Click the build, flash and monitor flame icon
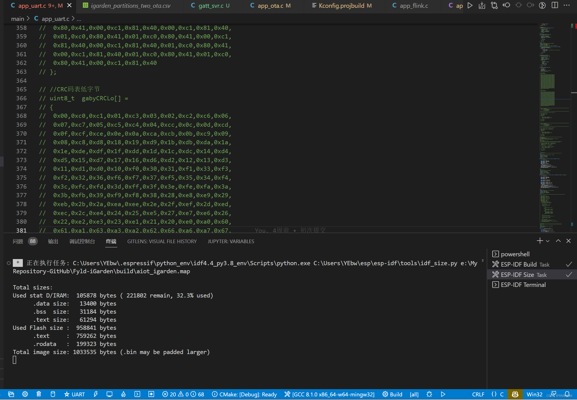 (x=123, y=394)
